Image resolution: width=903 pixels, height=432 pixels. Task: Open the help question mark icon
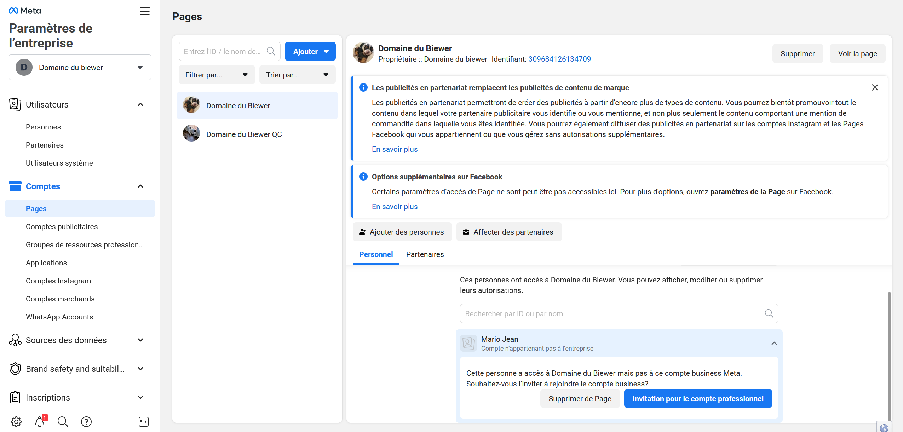click(x=86, y=421)
